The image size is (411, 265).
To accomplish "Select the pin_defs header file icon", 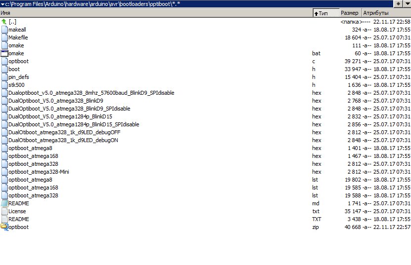I will point(4,77).
